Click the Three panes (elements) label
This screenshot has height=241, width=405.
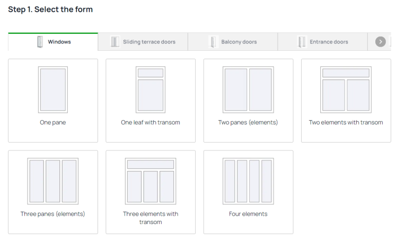pyautogui.click(x=53, y=214)
